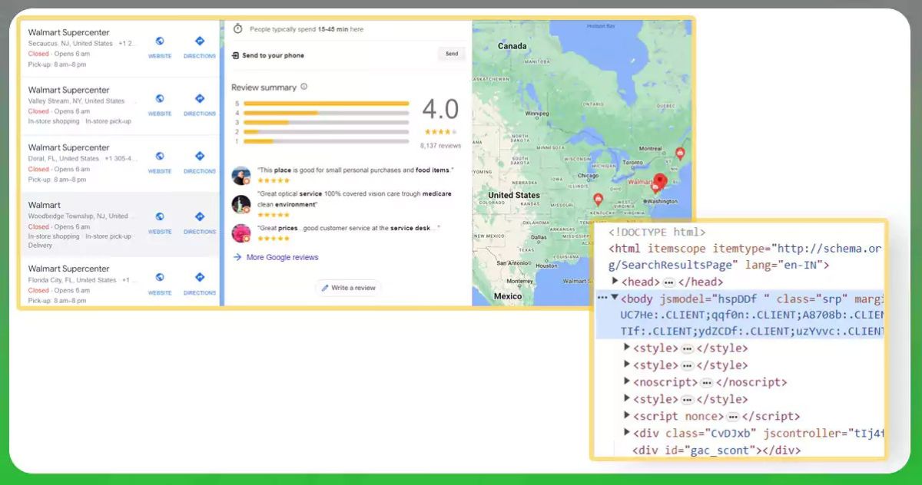The width and height of the screenshot is (922, 485).
Task: Click the arrow icon before More Google reviews
Action: point(237,257)
